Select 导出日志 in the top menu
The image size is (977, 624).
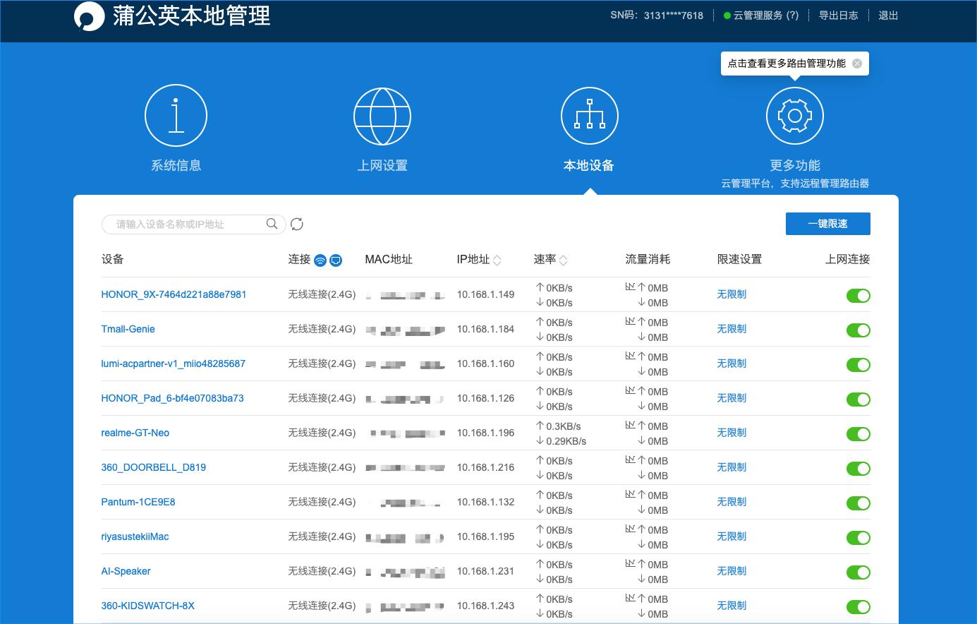pyautogui.click(x=839, y=15)
